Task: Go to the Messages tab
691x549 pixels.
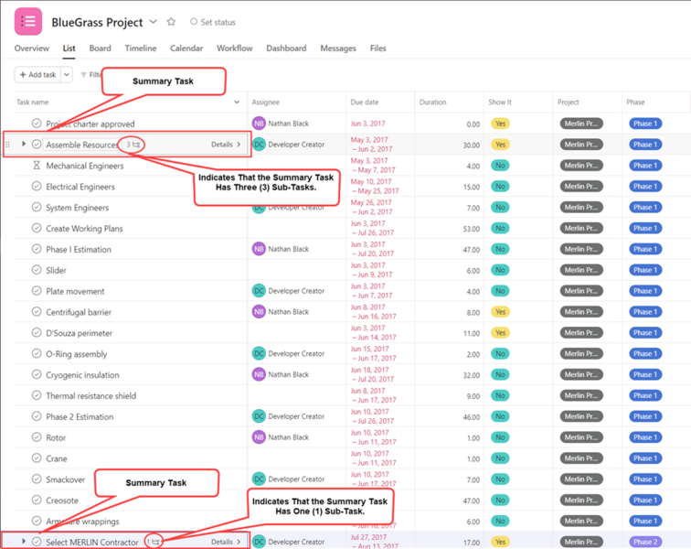Action: [x=338, y=48]
